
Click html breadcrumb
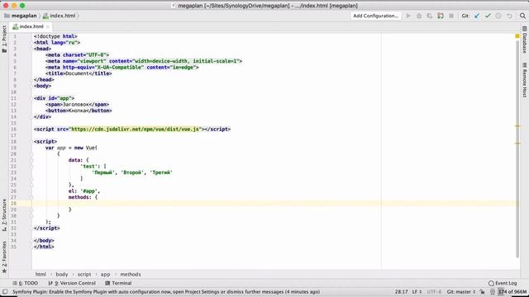(41, 275)
